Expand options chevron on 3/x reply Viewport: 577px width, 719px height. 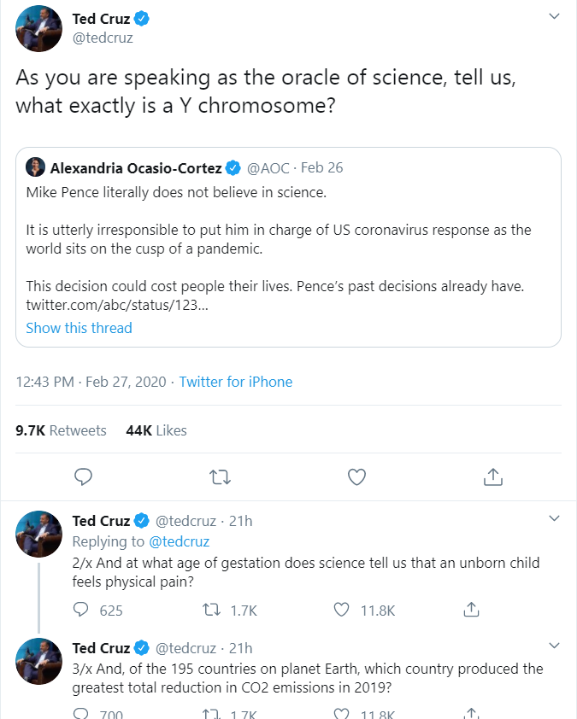coord(554,645)
